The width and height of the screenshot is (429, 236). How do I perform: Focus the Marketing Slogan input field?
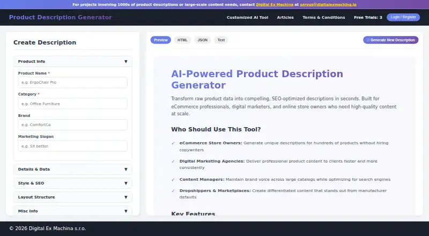pyautogui.click(x=73, y=146)
